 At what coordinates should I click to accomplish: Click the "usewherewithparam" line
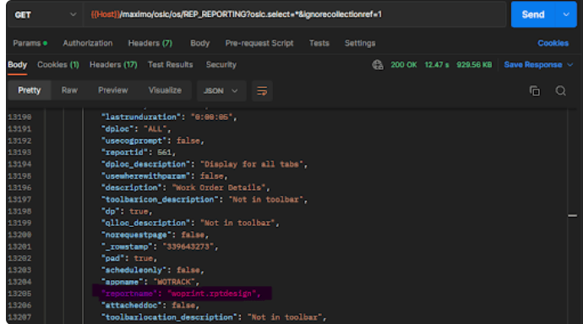(165, 176)
